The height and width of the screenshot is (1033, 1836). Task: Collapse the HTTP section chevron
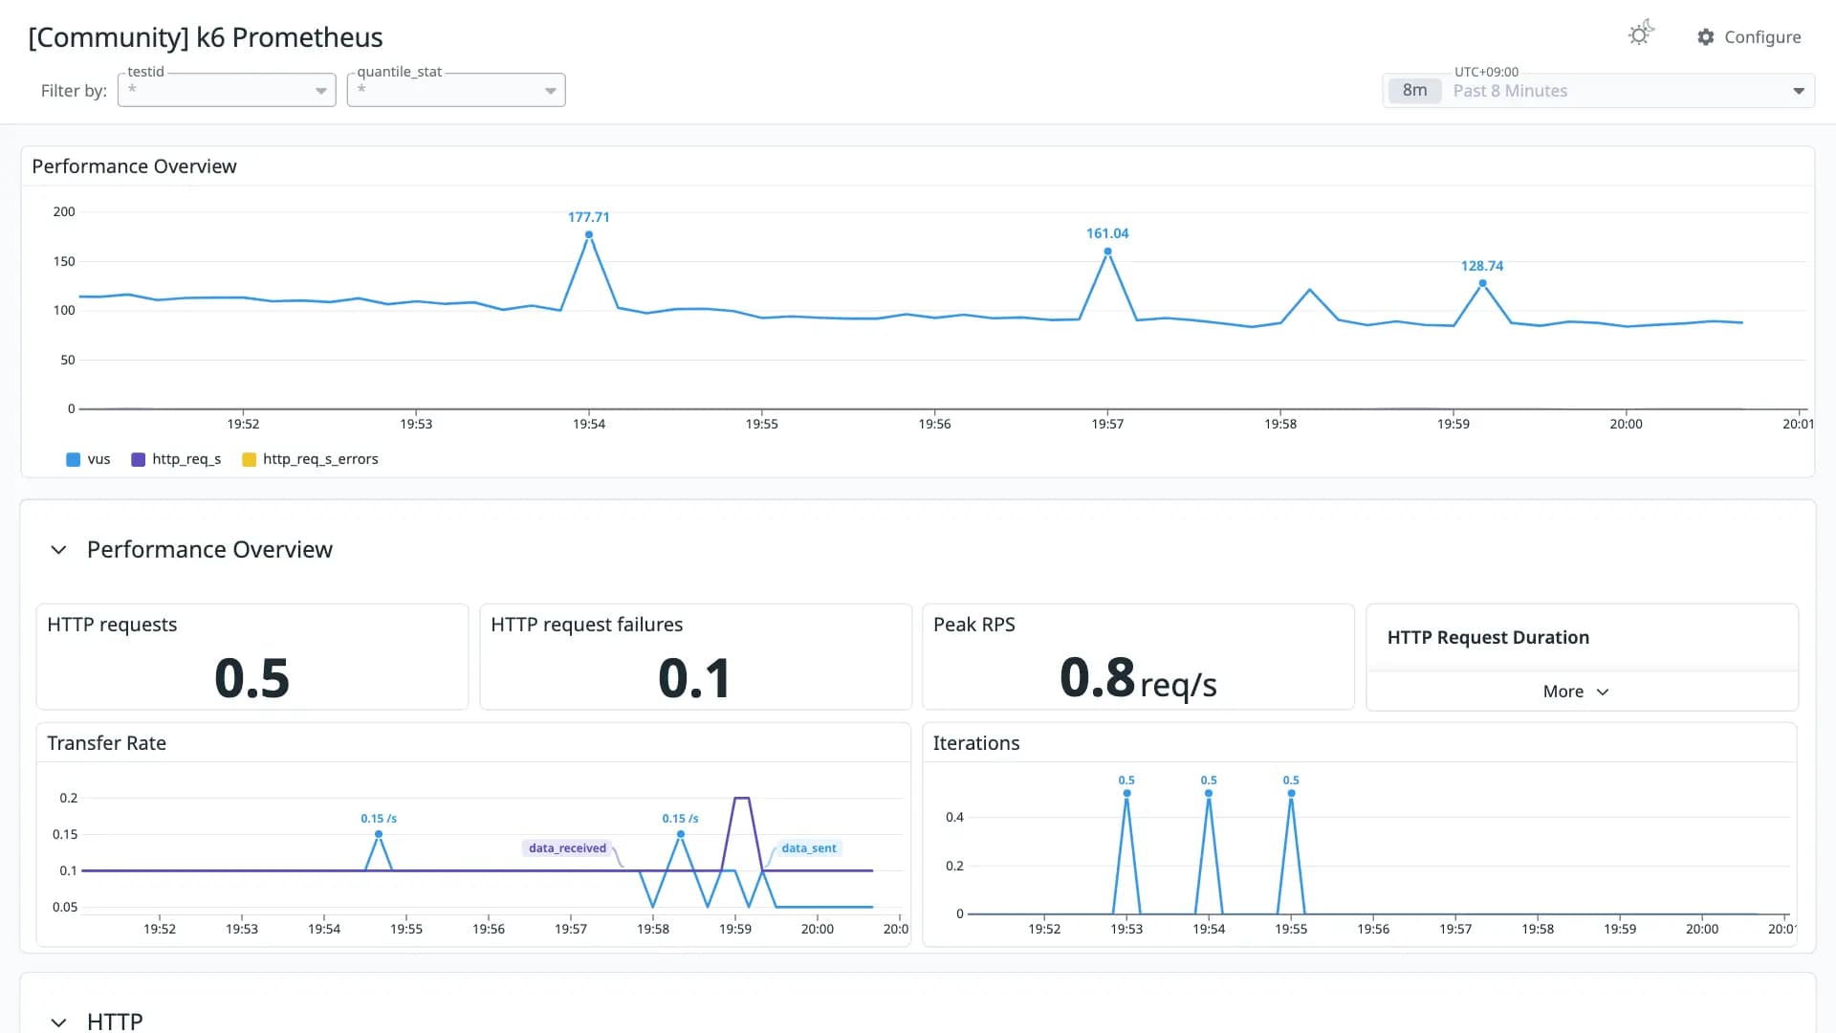pyautogui.click(x=58, y=1022)
